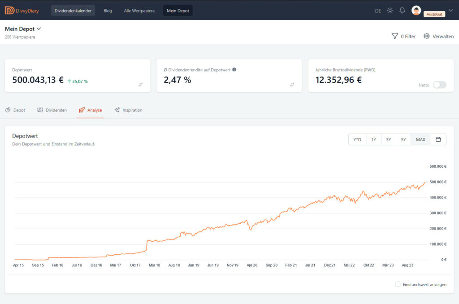Click the 35,07 % gain indicator

78,82
